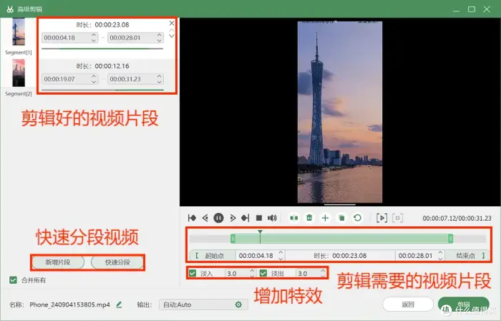
Task: Set the 结束点 end point button
Action: [x=468, y=255]
